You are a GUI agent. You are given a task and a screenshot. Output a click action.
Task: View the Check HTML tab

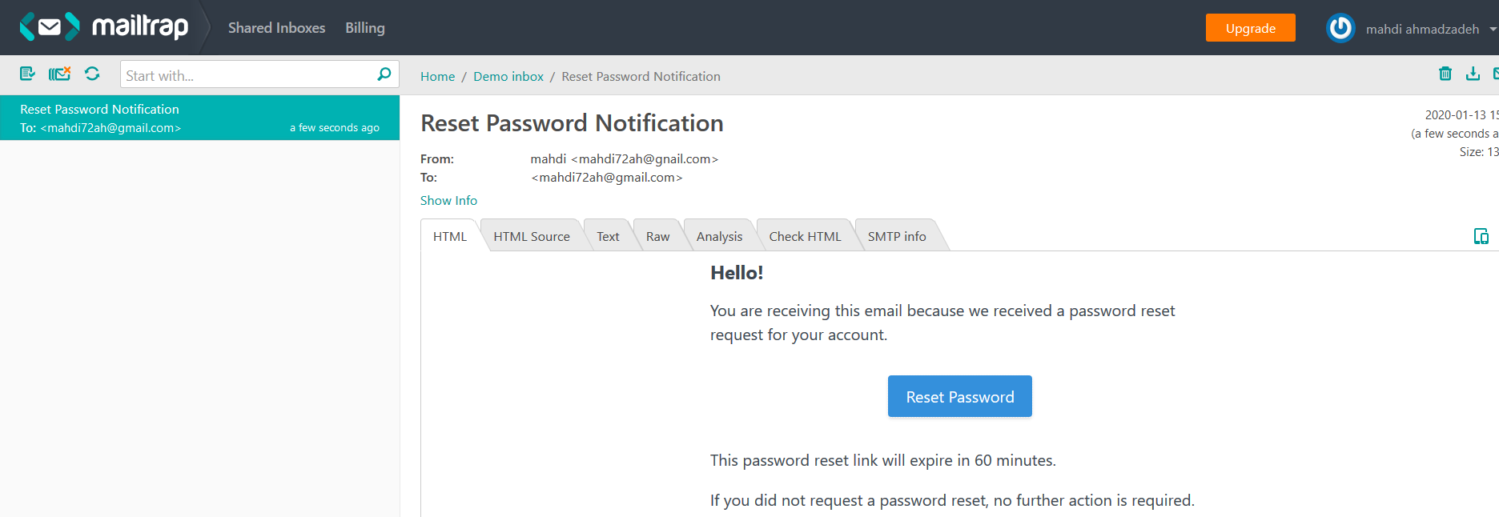coord(805,236)
